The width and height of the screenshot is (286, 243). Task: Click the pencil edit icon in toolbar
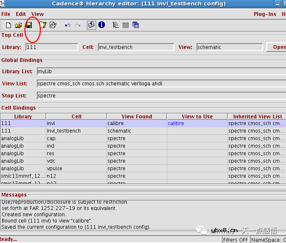pyautogui.click(x=43, y=26)
